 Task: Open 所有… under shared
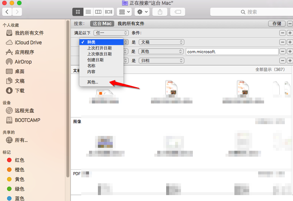tap(17, 140)
